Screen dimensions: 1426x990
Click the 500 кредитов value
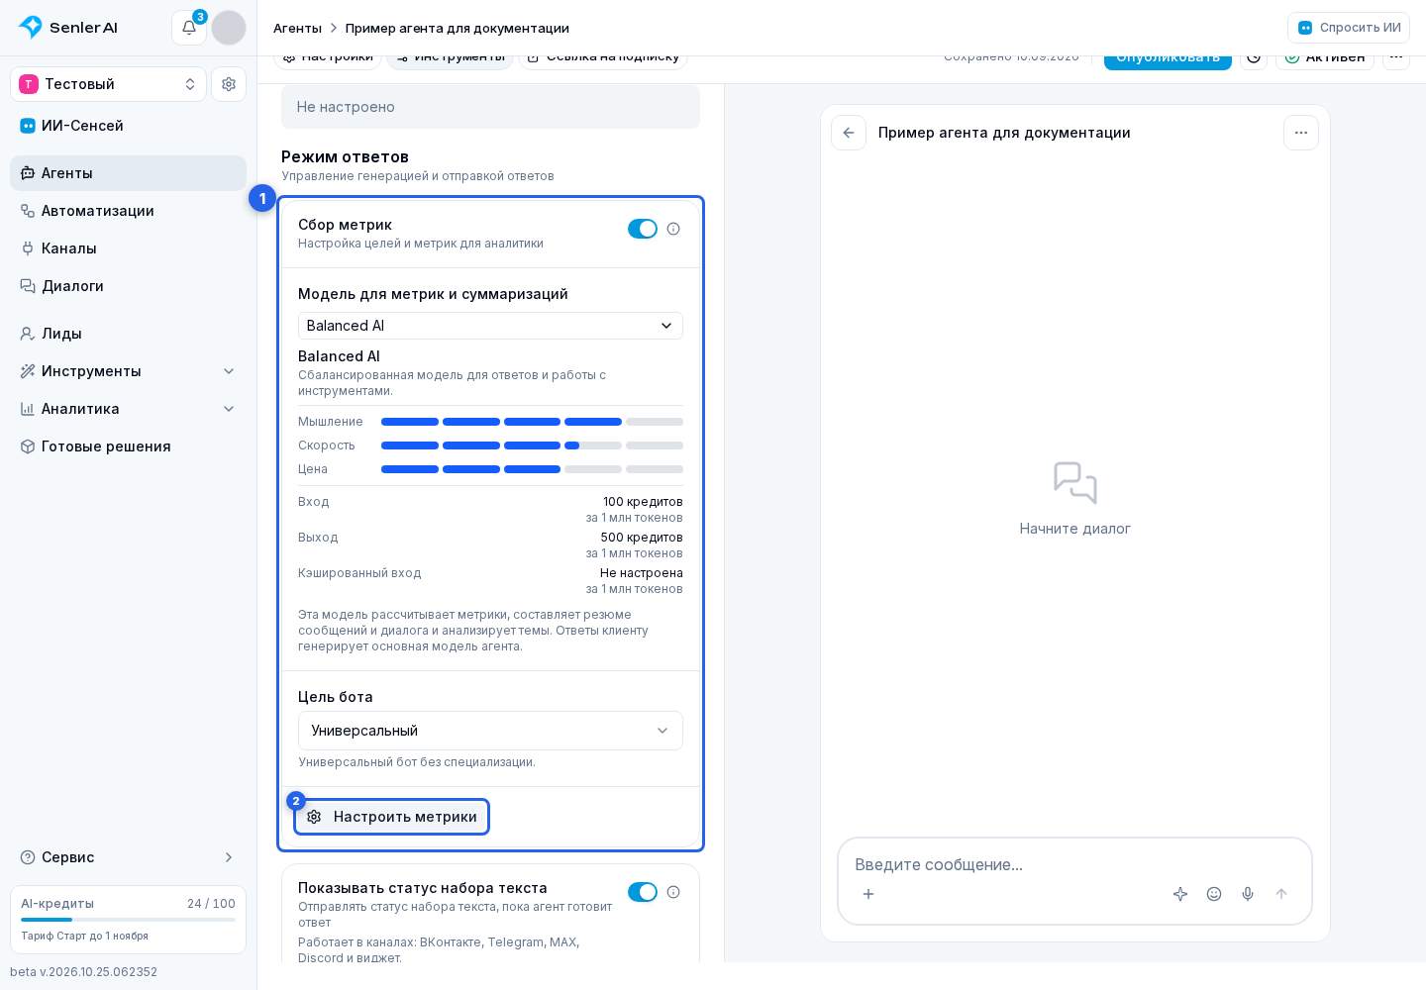(x=642, y=538)
